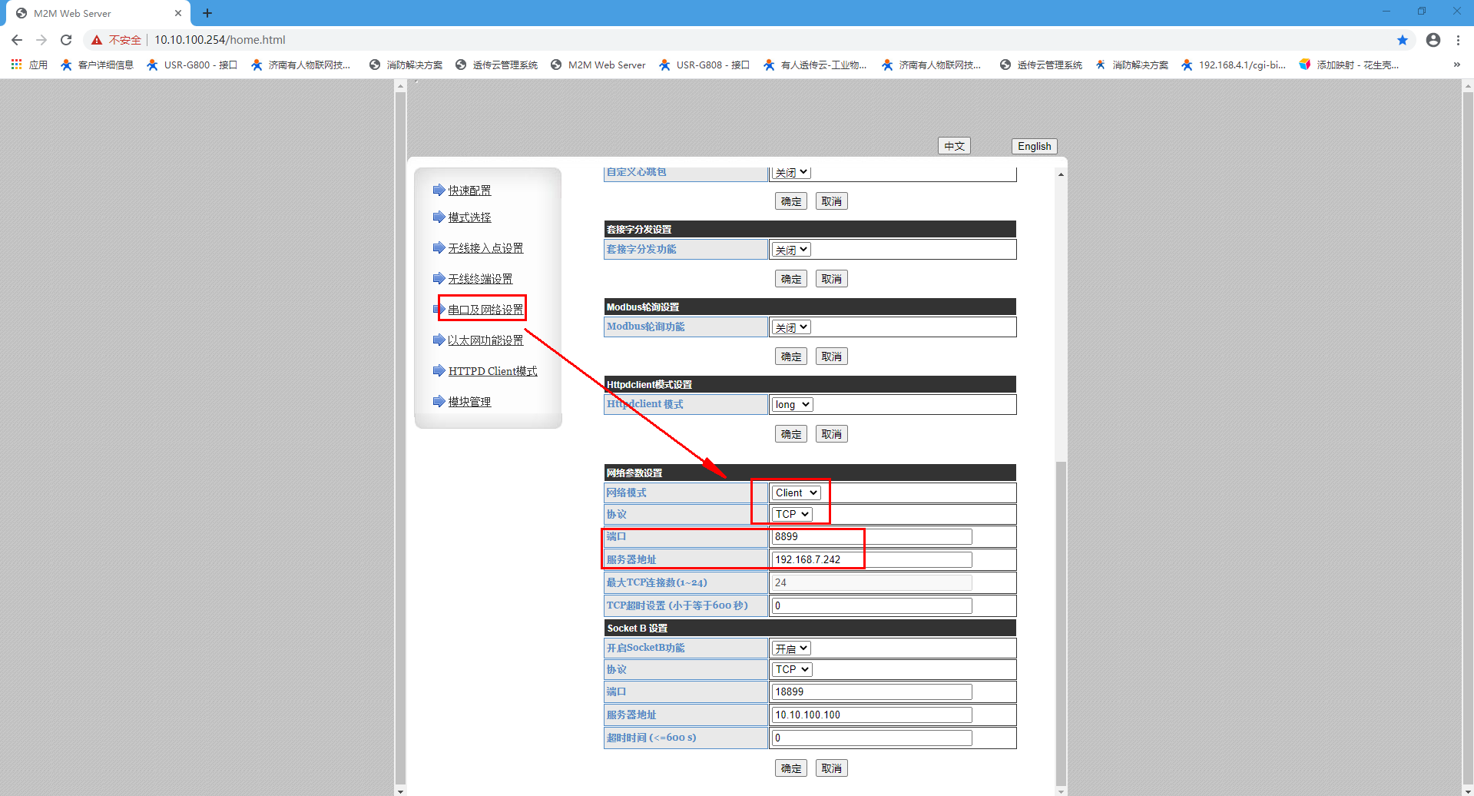Open the Httpdclient 模式 long dropdown
The image size is (1474, 796).
point(792,404)
